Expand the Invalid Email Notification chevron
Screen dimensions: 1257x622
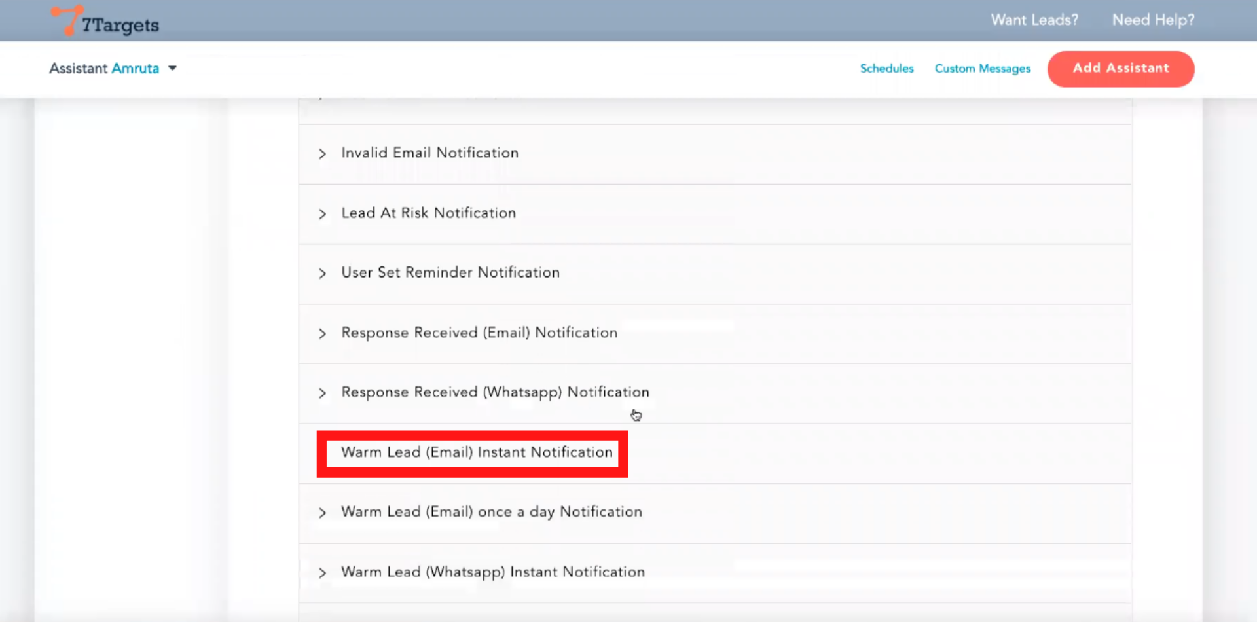pos(322,154)
